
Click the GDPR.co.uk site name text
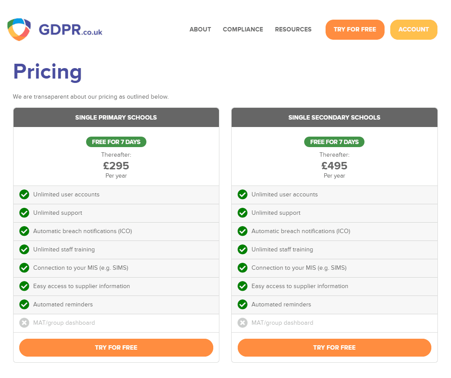[70, 30]
